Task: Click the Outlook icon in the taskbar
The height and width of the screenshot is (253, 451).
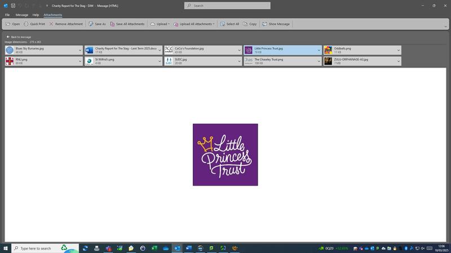Action: coord(177,248)
